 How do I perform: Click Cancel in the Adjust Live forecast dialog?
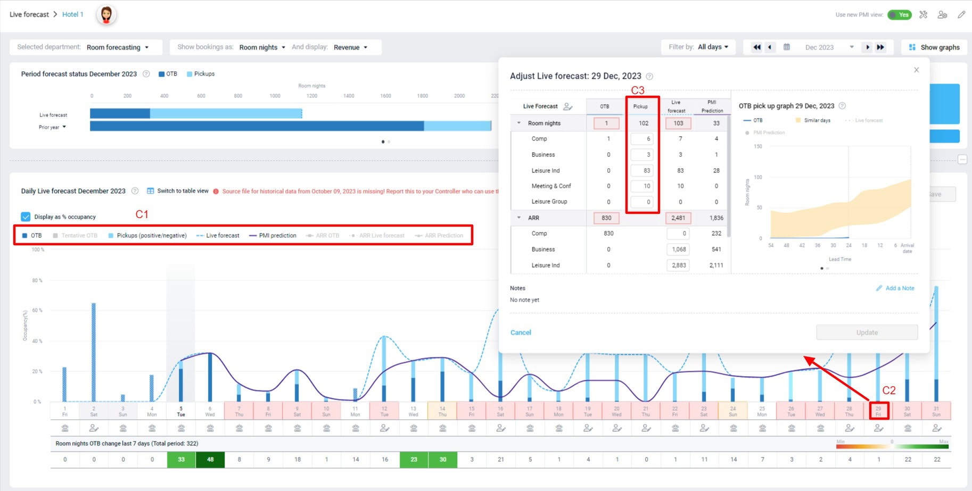520,332
